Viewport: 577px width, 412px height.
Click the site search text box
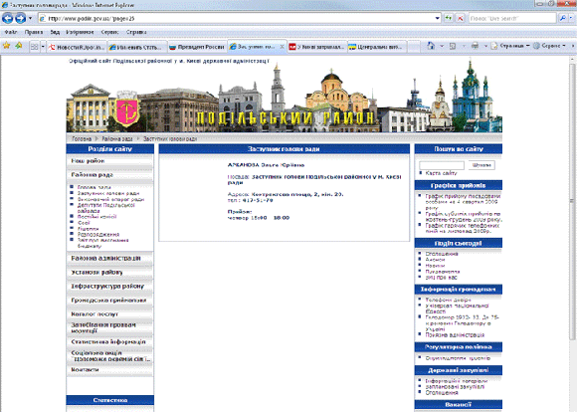coord(442,165)
